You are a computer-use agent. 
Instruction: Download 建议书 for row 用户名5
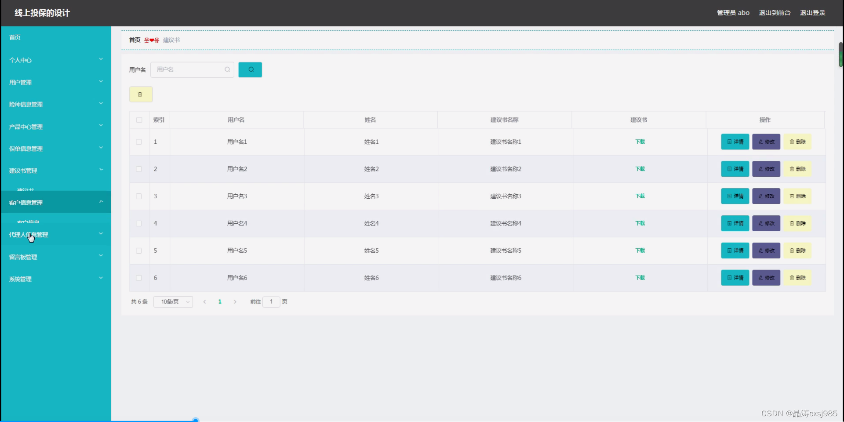[x=640, y=251]
